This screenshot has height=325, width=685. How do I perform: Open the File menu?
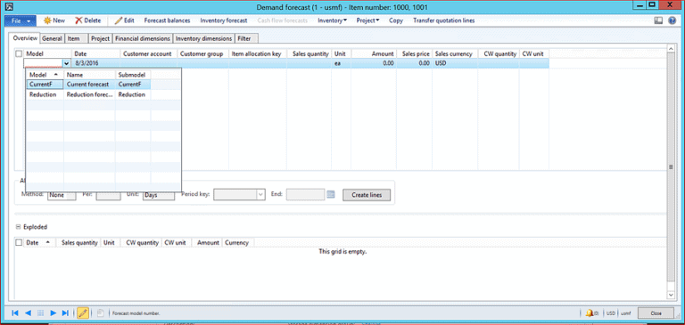(x=21, y=20)
